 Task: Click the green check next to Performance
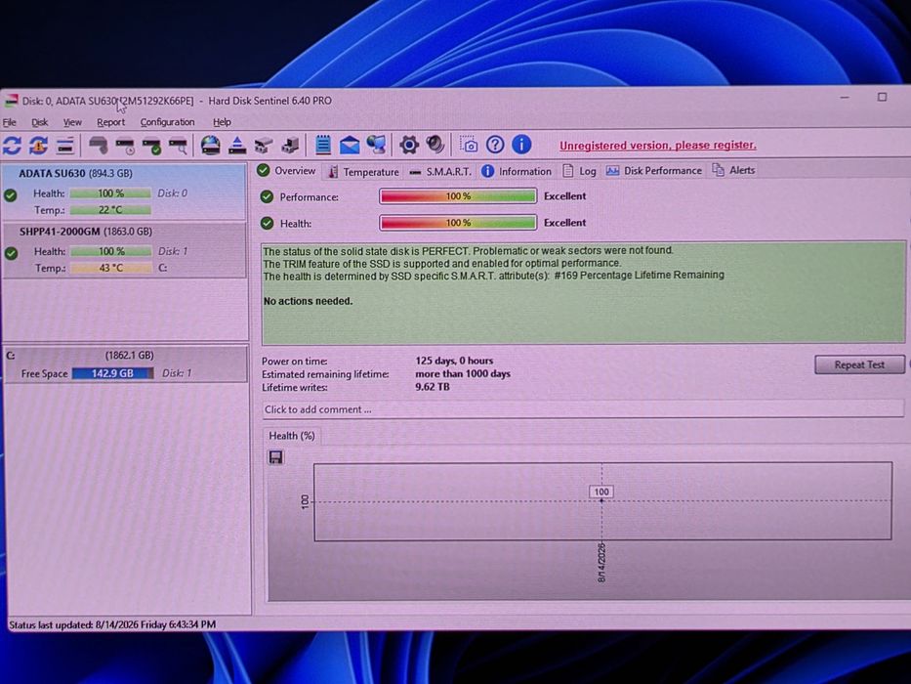coord(267,196)
